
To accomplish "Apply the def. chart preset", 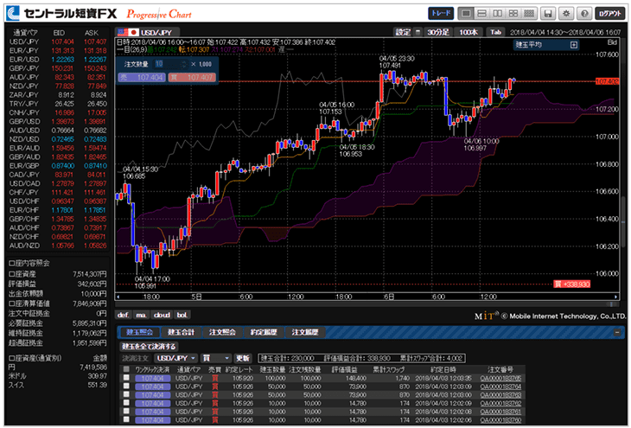I will [124, 315].
